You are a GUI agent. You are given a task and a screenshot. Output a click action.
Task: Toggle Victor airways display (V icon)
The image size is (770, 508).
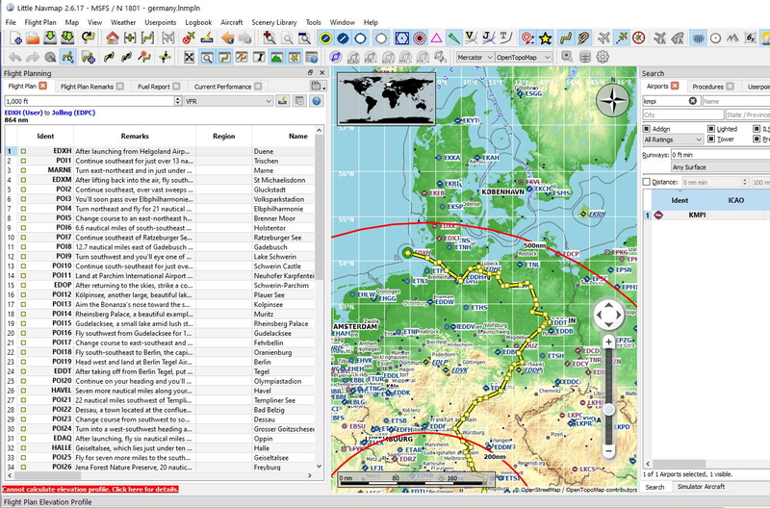click(471, 38)
